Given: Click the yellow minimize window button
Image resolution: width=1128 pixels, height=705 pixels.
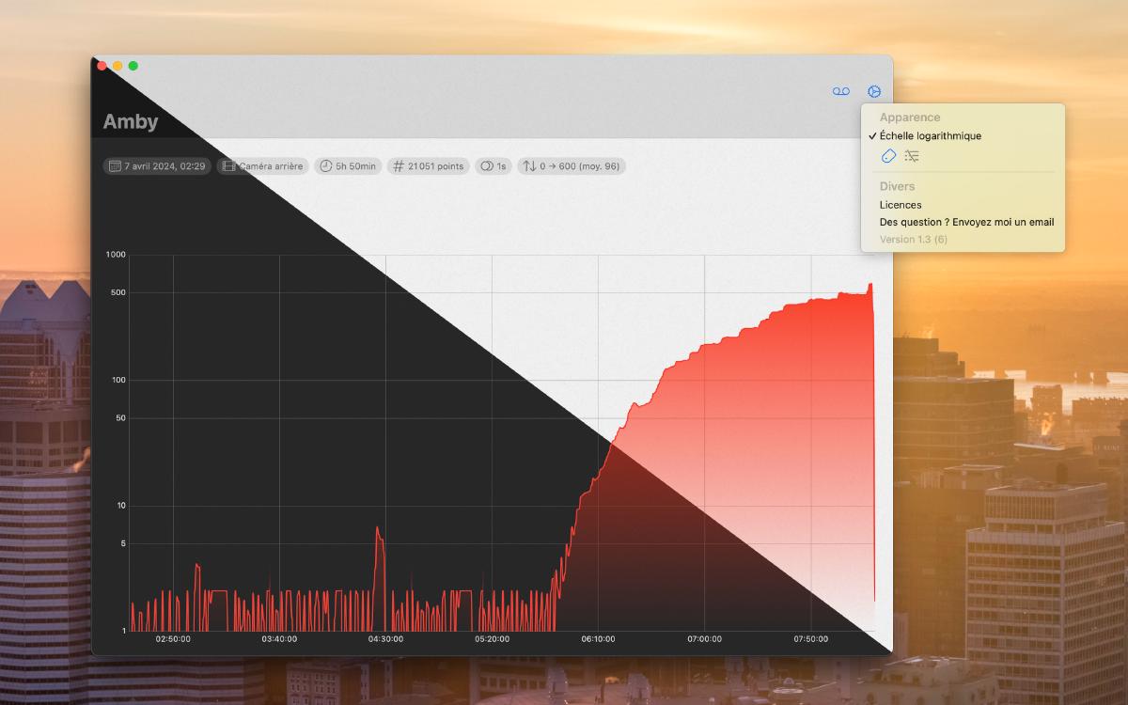Looking at the screenshot, I should coord(117,66).
